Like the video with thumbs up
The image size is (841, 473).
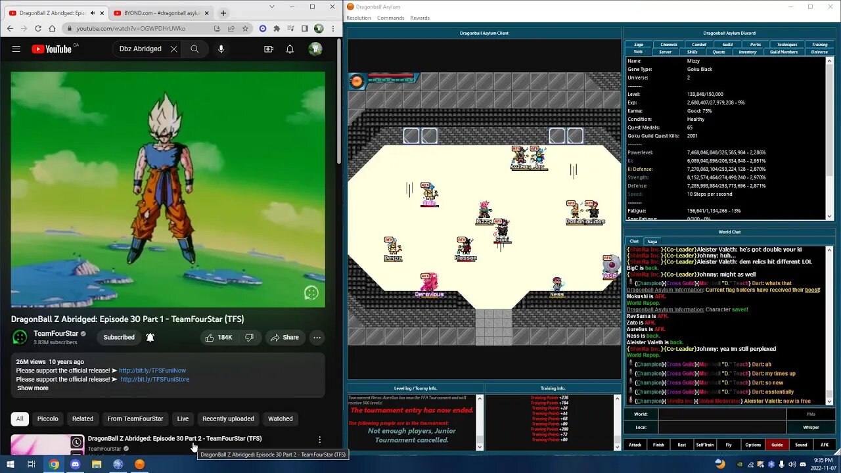pyautogui.click(x=219, y=338)
